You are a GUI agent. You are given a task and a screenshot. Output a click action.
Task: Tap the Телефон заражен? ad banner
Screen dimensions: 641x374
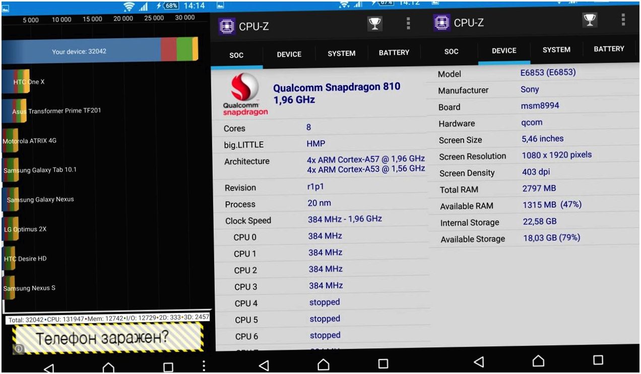point(108,338)
